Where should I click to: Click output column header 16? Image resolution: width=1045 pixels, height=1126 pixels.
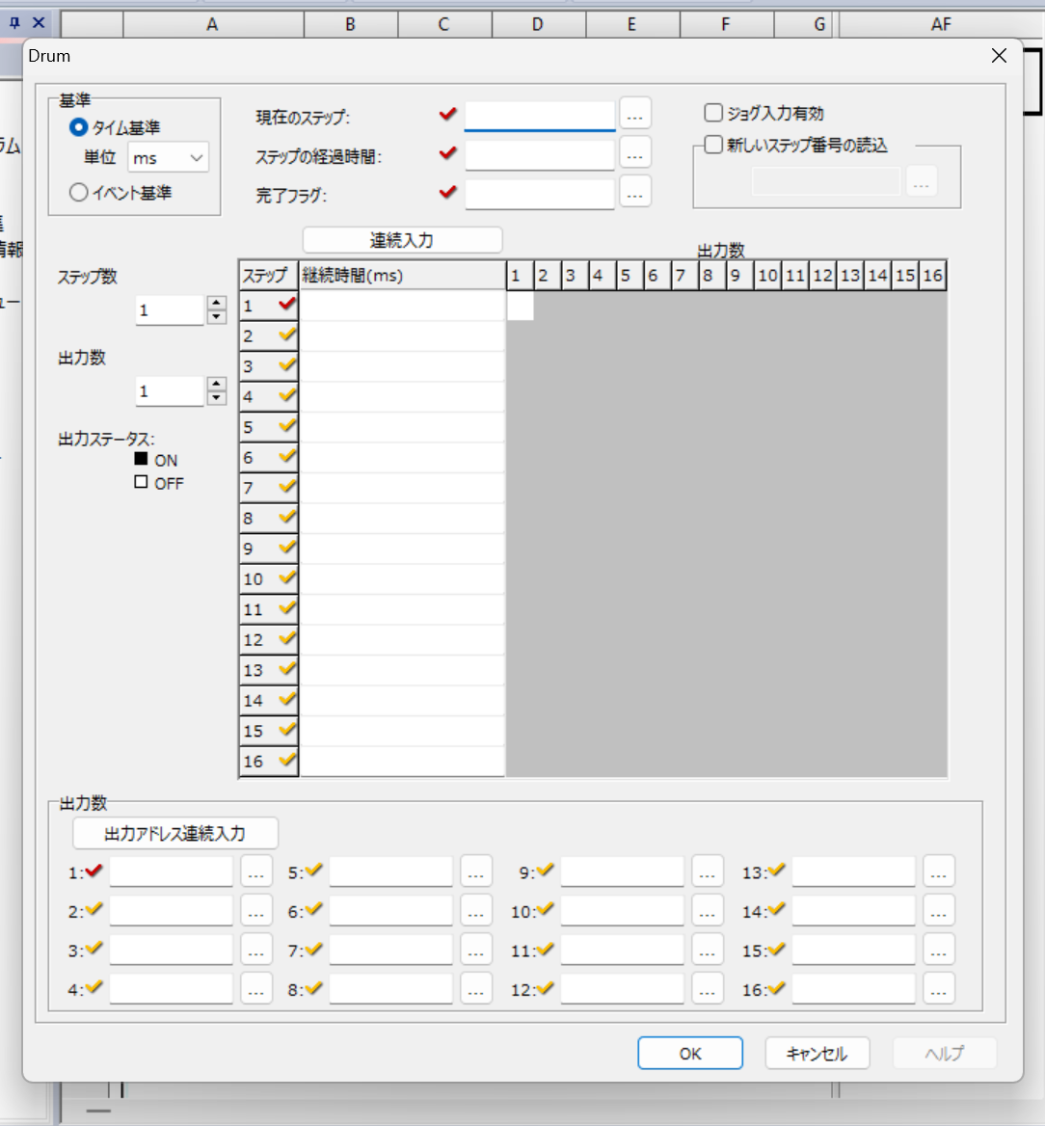click(x=933, y=275)
